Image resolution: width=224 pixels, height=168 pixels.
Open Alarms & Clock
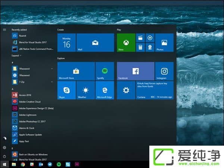point(32,128)
